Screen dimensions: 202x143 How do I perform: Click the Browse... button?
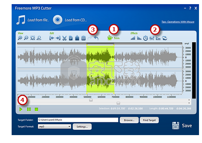coord(129,120)
